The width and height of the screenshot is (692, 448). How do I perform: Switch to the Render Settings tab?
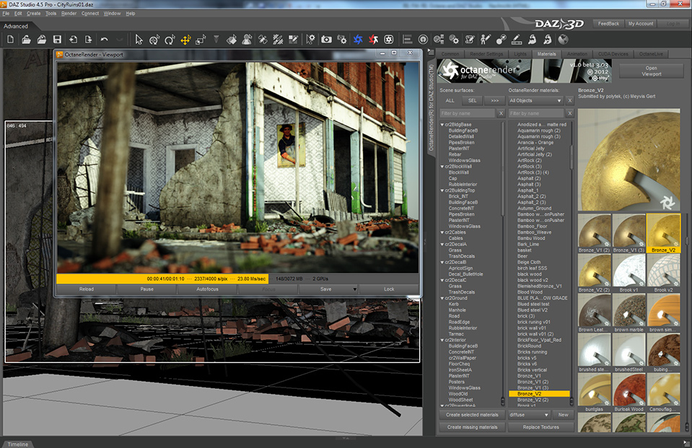coord(486,53)
